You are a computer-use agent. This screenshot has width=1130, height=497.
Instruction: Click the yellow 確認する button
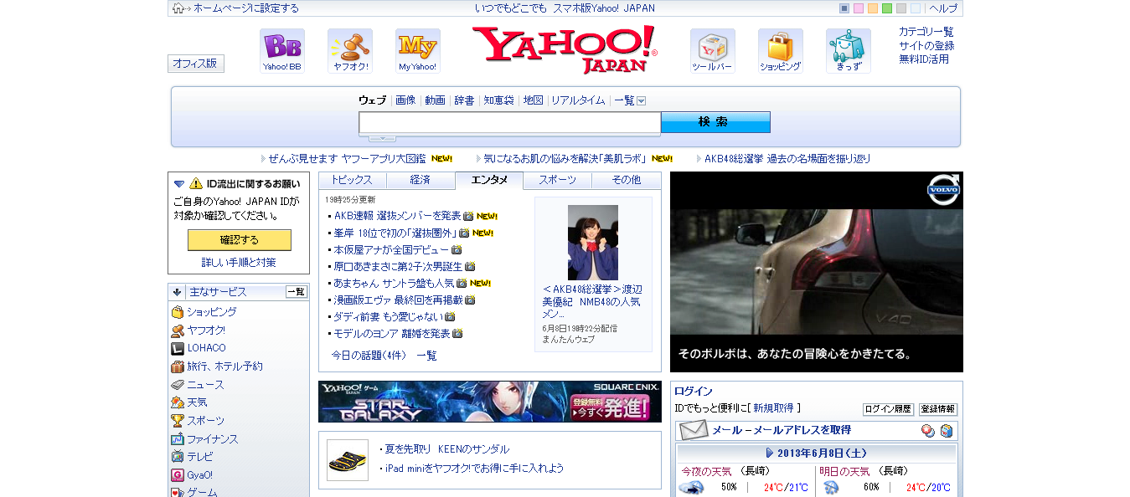(240, 240)
